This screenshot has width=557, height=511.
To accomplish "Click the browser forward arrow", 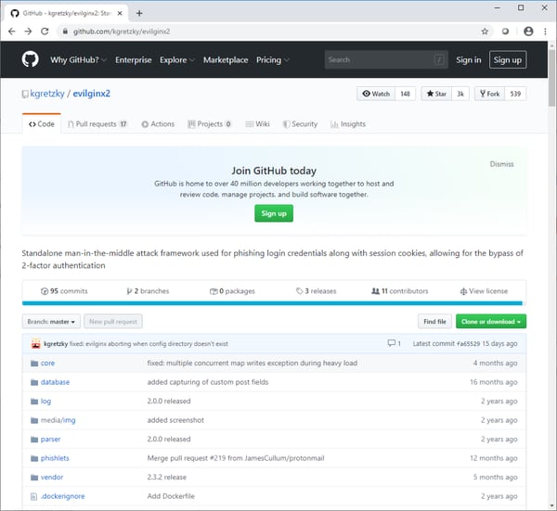I will tap(28, 32).
